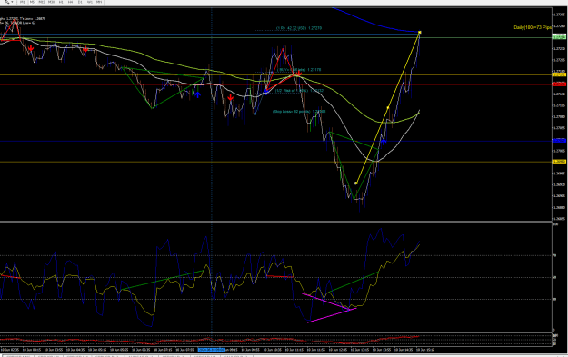
Task: Open the dropdown arrow beside the tool icon
Action: pos(12,2)
